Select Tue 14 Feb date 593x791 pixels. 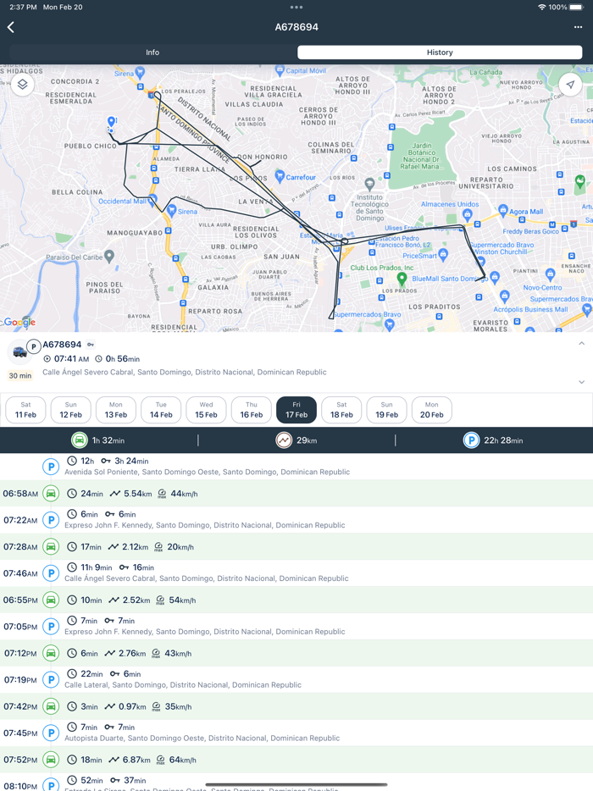click(161, 410)
